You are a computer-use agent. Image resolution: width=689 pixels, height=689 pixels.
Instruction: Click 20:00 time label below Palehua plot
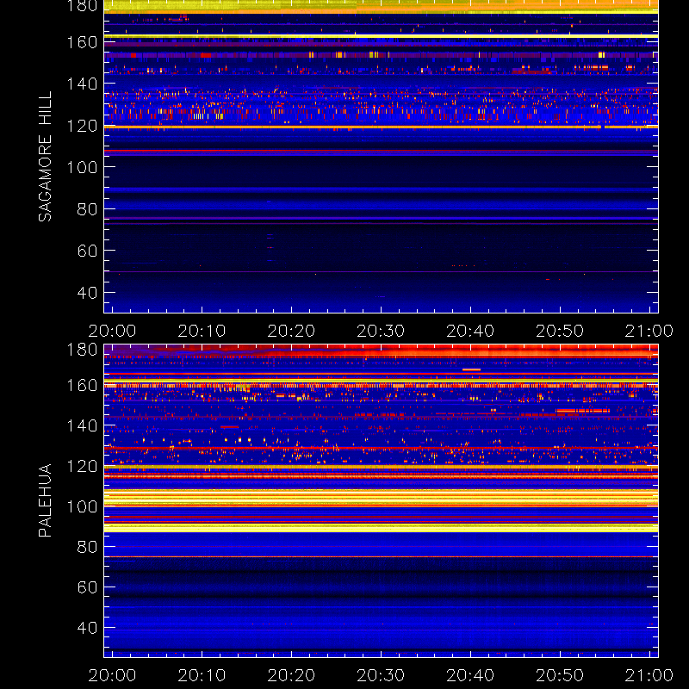(x=112, y=675)
